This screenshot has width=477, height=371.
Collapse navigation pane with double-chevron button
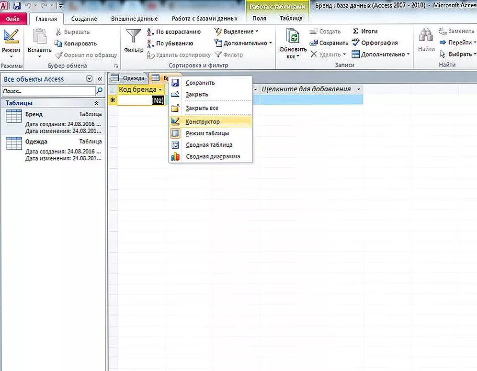[x=100, y=79]
